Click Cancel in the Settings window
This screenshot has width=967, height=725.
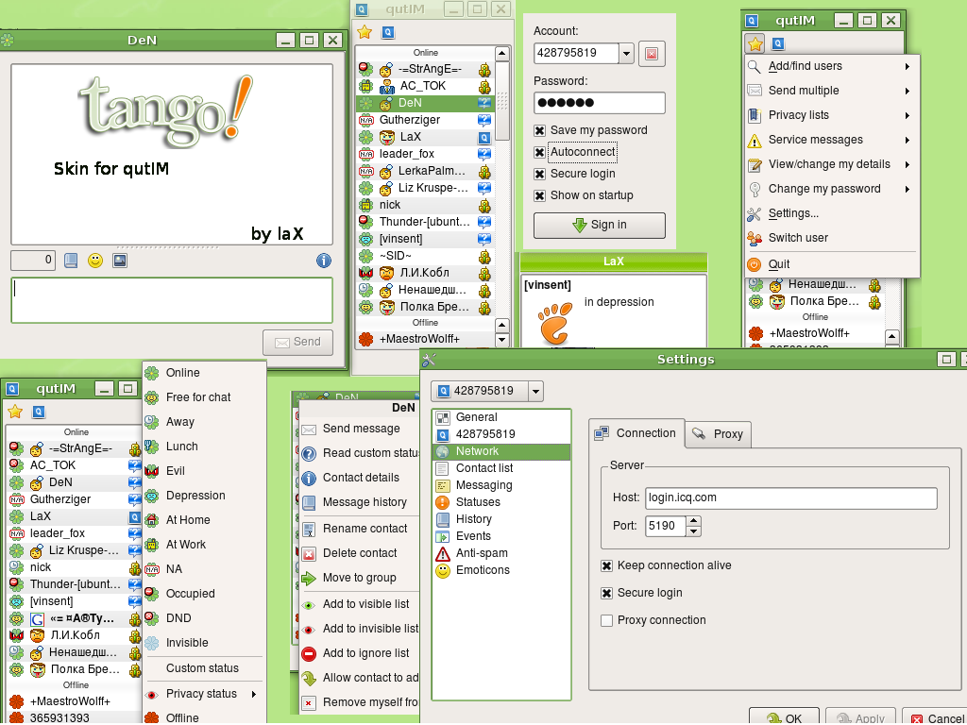click(x=935, y=717)
